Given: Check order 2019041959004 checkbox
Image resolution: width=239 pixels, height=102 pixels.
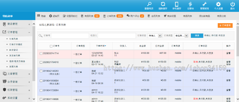Looking at the screenshot, I should pyautogui.click(x=41, y=81).
